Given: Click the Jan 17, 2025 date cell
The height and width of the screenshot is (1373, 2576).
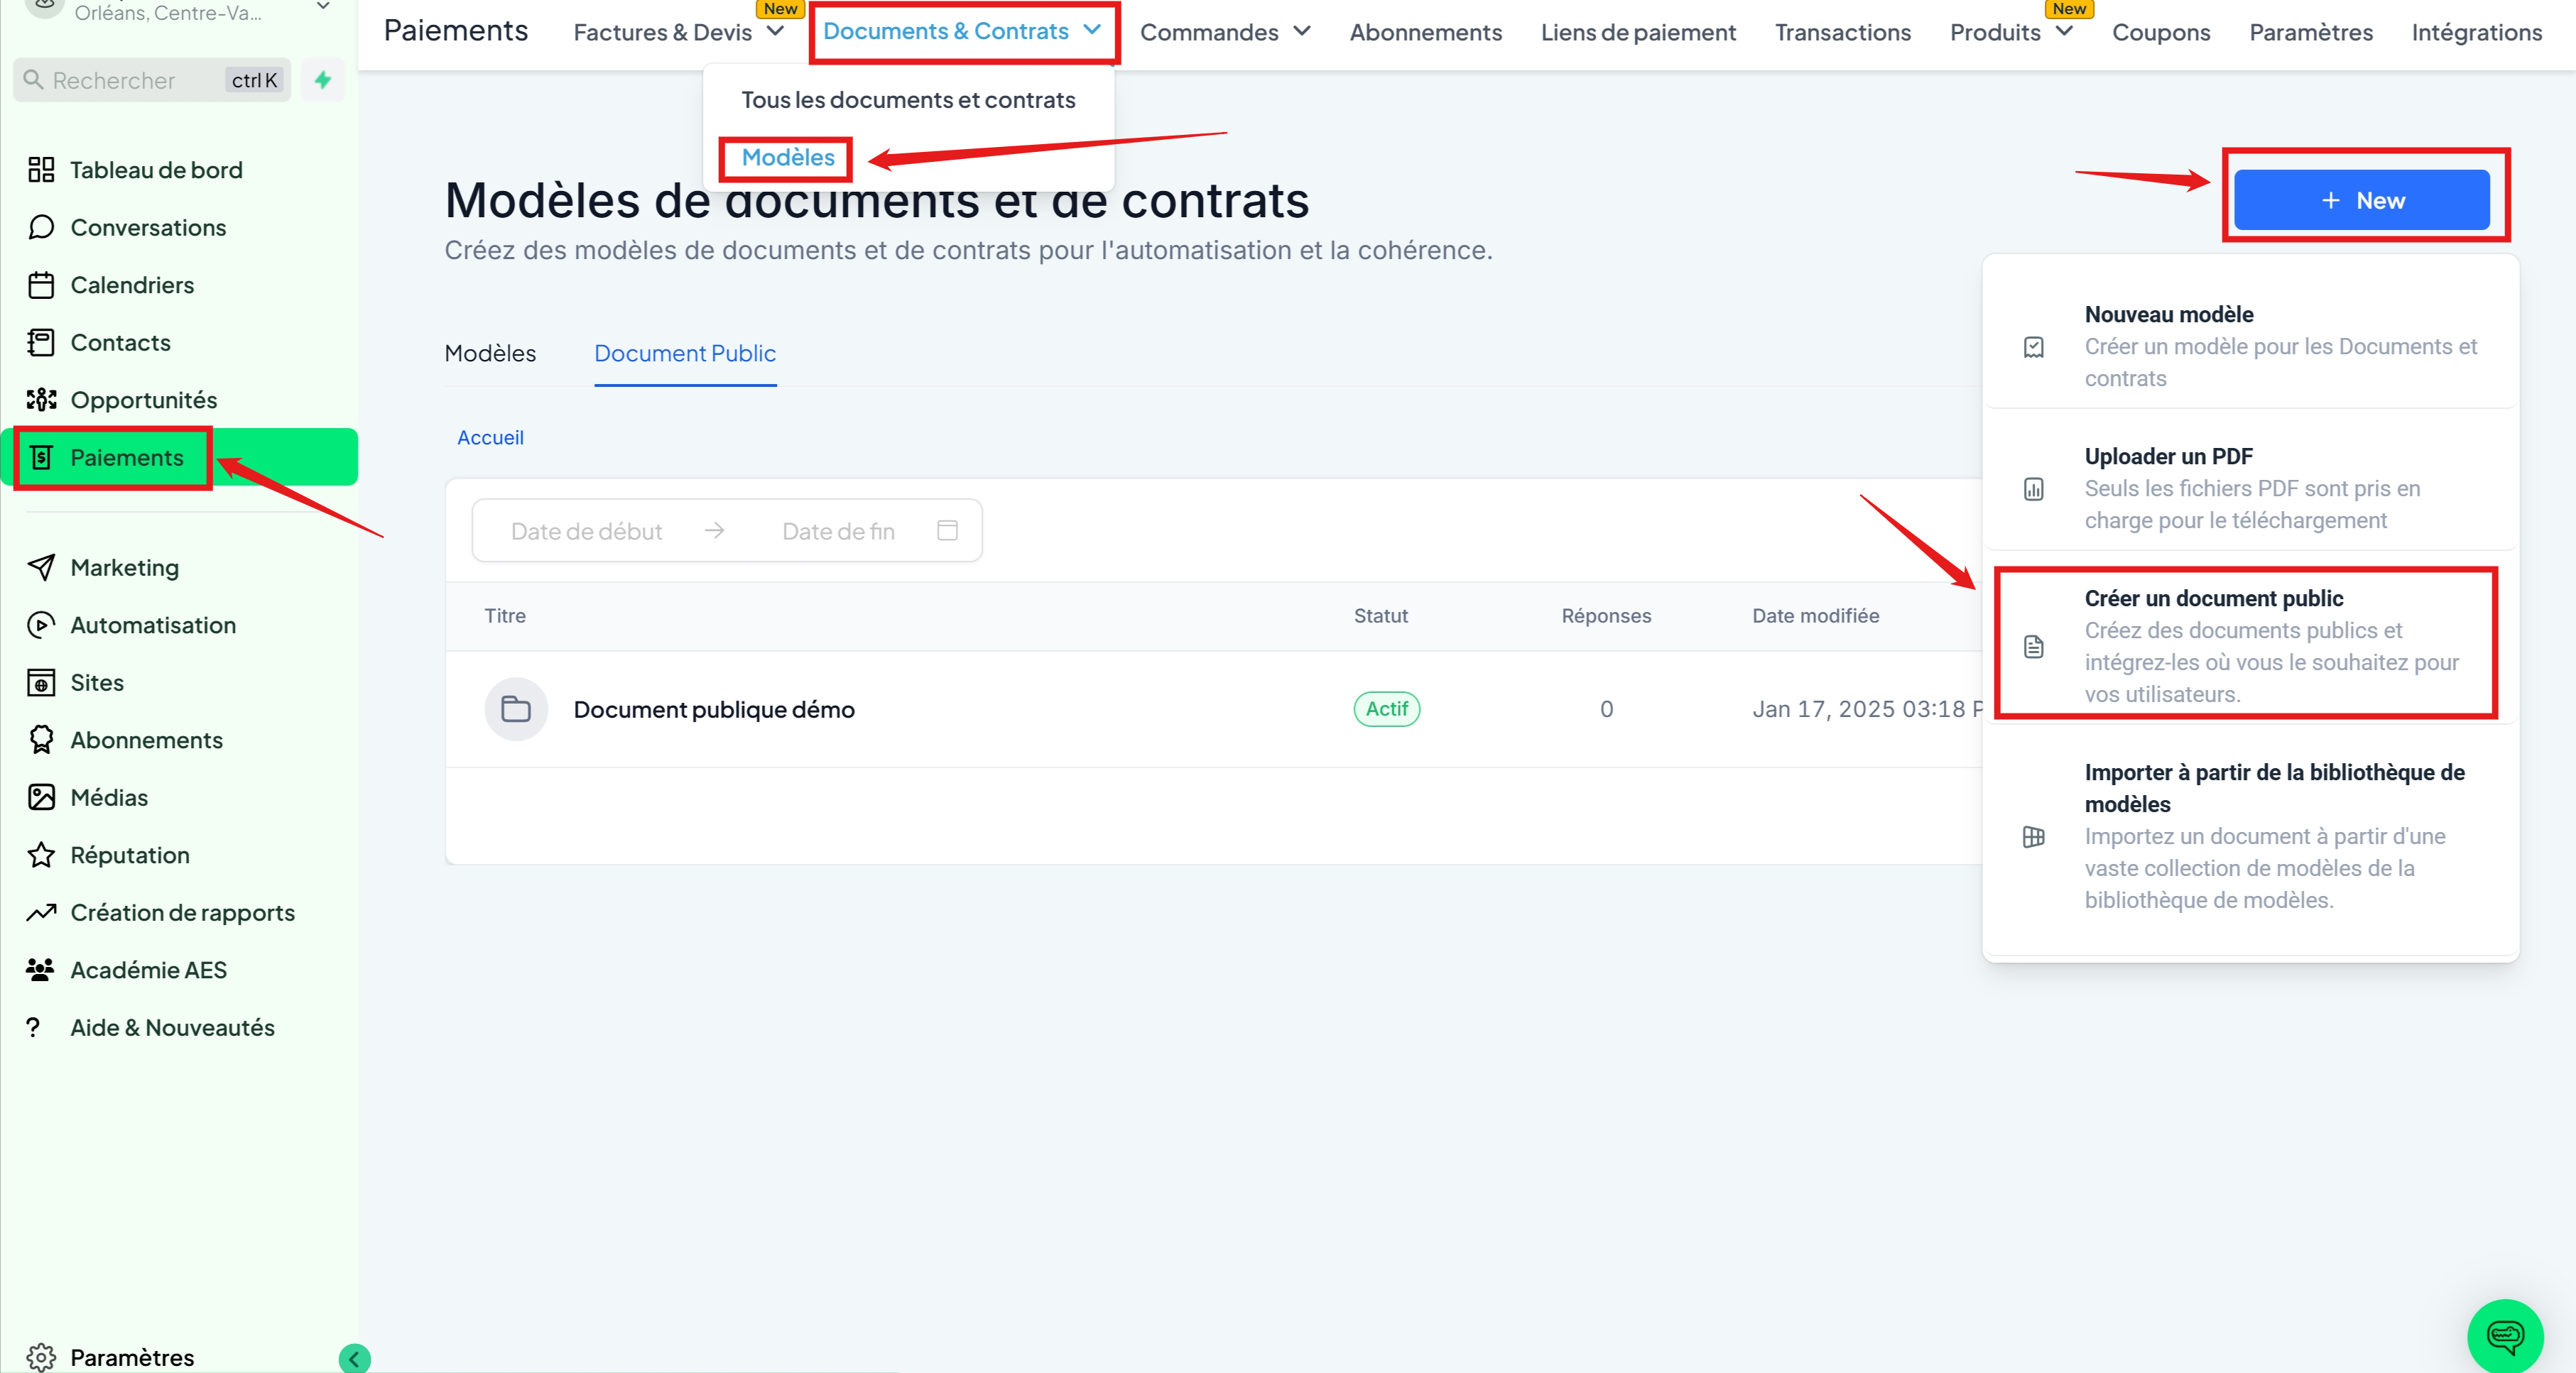Looking at the screenshot, I should pos(1867,709).
